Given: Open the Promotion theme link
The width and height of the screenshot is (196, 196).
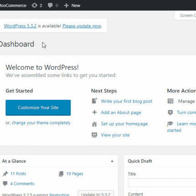Looking at the screenshot, I should point(59,195).
